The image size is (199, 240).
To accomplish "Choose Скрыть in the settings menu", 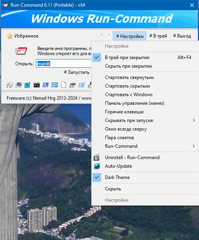I will 145,189.
